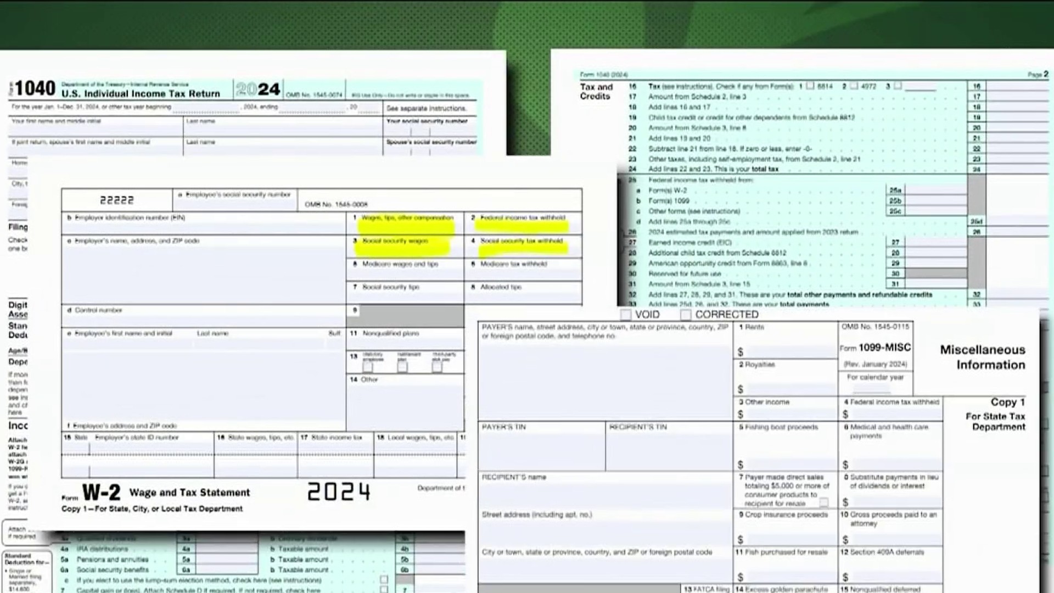Click 1099-MISC box 12 Section 409A deferrals
1054x593 pixels.
click(891, 565)
